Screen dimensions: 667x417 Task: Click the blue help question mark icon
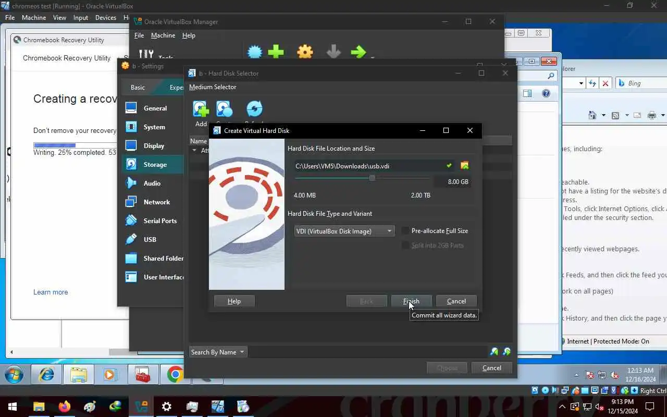click(x=546, y=93)
